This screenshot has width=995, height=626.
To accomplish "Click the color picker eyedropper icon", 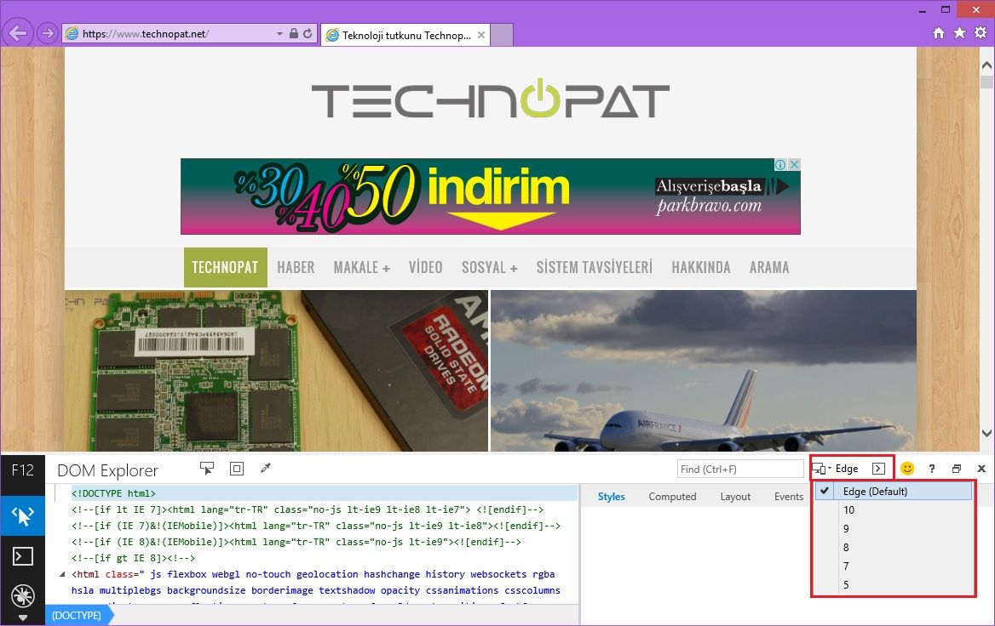I will click(x=266, y=469).
